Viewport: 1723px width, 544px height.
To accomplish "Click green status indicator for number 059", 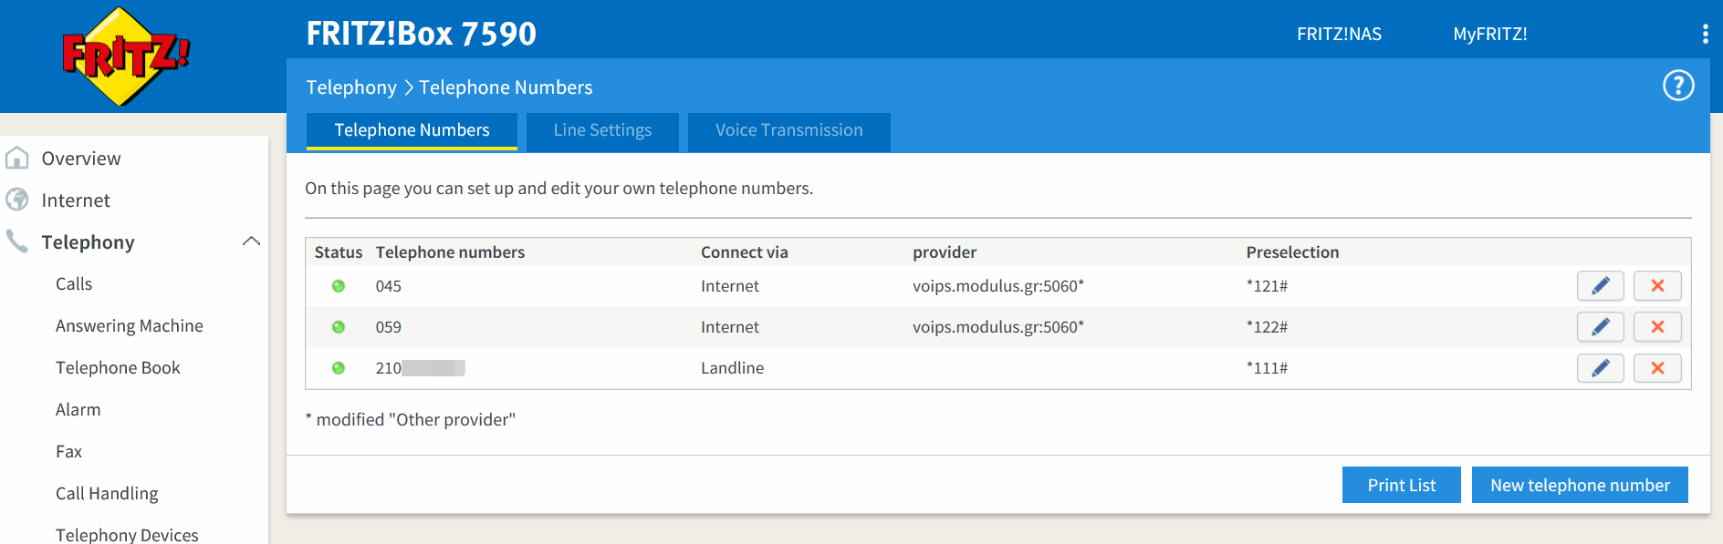I will tap(339, 327).
